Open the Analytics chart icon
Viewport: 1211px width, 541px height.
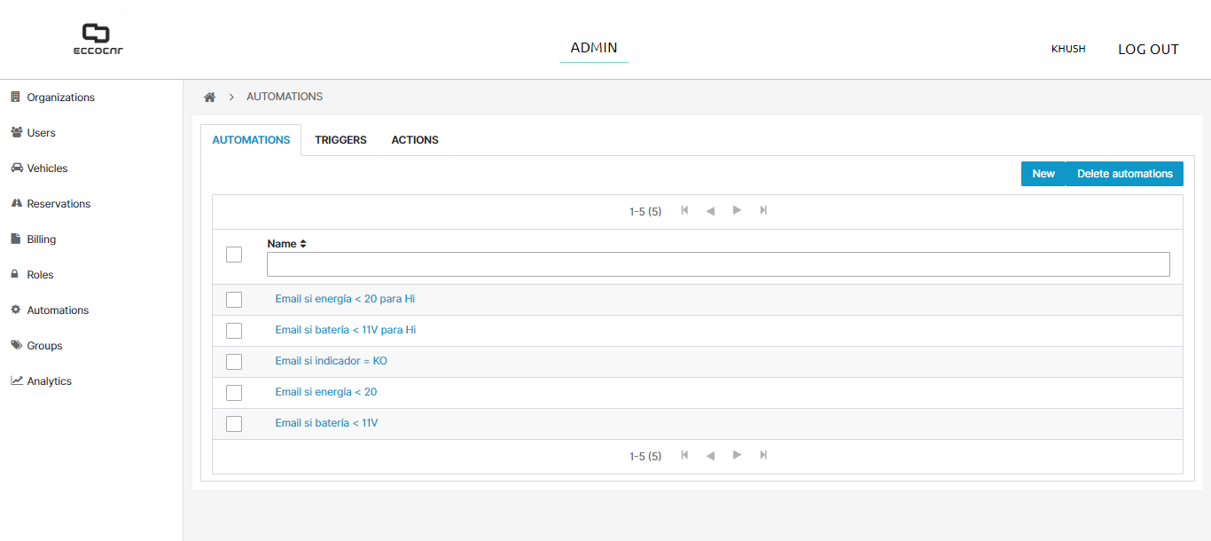[16, 381]
